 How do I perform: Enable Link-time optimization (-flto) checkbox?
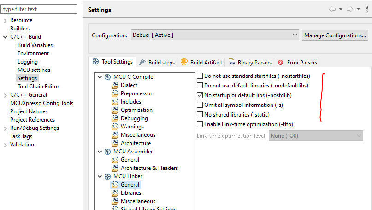pyautogui.click(x=200, y=124)
